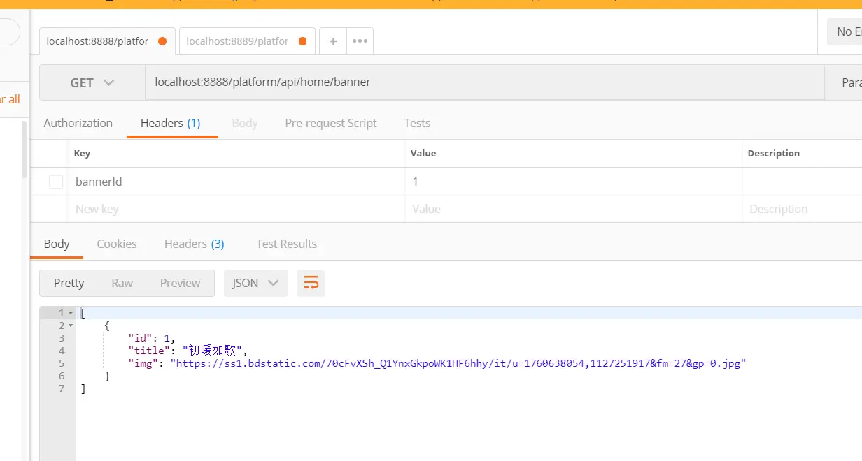Open the response Cookies tab

(x=117, y=244)
